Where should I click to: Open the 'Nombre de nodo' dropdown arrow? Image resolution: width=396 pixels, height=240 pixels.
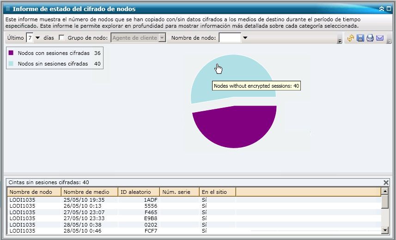245,38
